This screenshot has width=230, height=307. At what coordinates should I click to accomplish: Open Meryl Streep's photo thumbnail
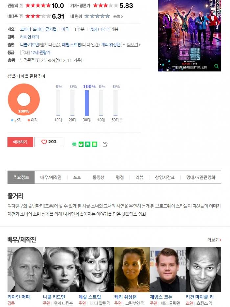click(96, 269)
